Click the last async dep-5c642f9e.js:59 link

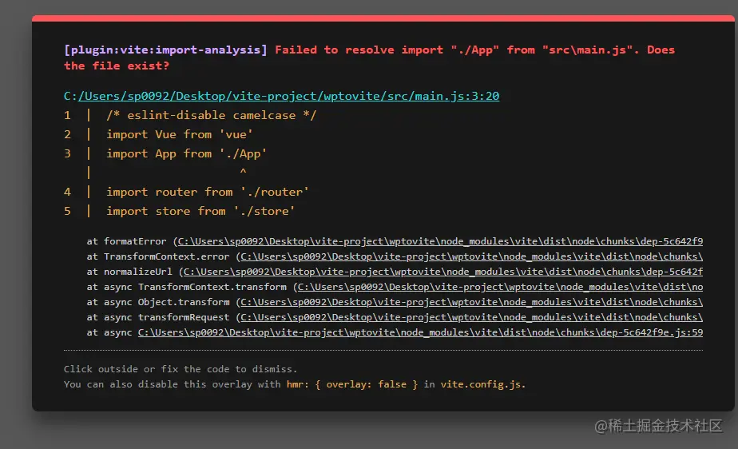[420, 332]
